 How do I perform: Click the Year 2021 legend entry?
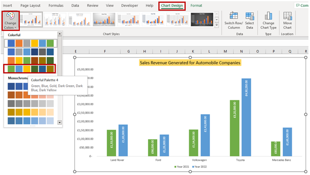[x=182, y=167]
